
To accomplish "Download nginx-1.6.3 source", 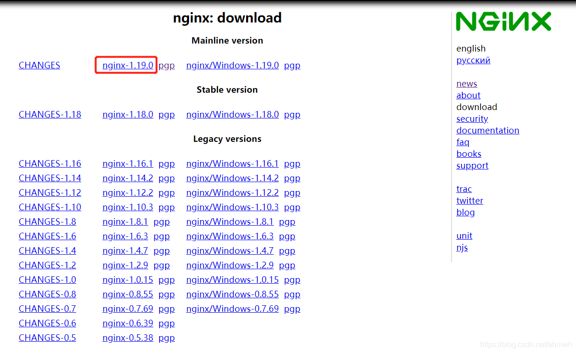I will [x=125, y=236].
